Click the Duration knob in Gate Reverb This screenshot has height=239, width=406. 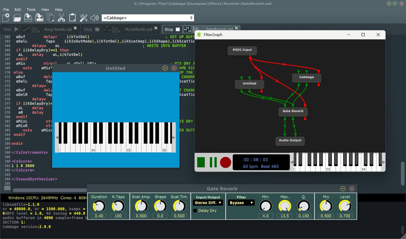tap(99, 206)
